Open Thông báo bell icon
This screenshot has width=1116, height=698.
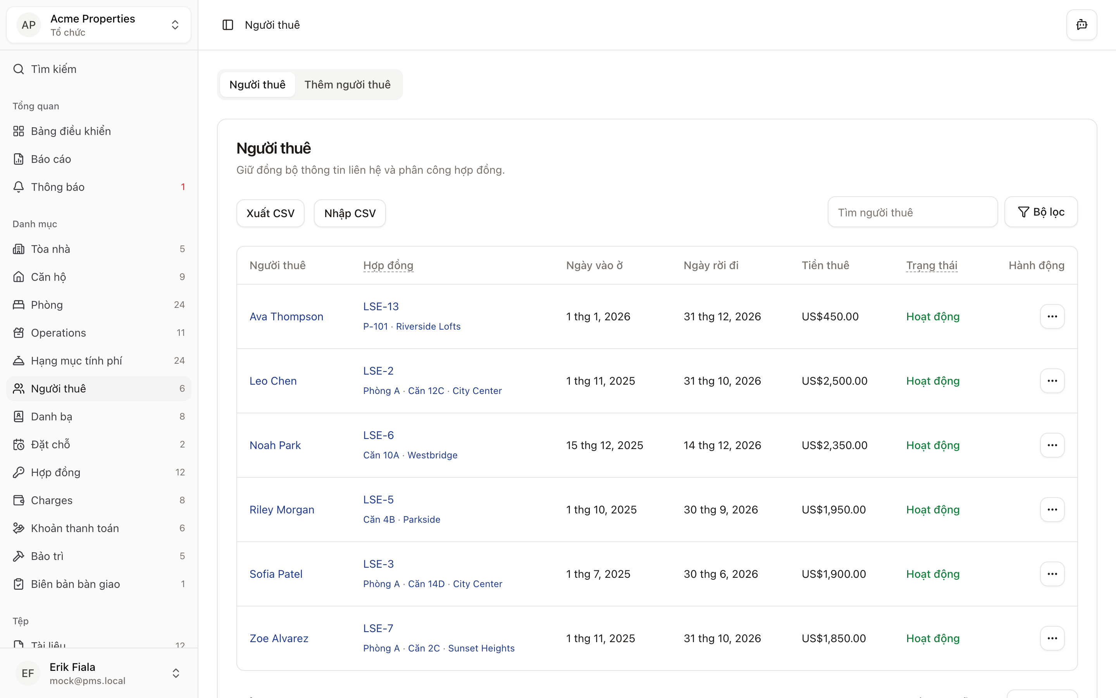pos(19,187)
